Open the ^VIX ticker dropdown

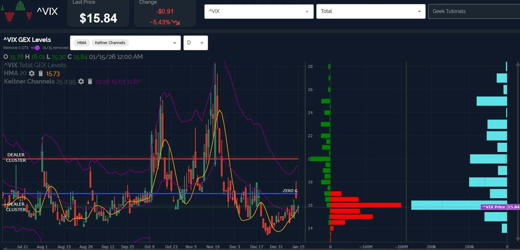259,11
